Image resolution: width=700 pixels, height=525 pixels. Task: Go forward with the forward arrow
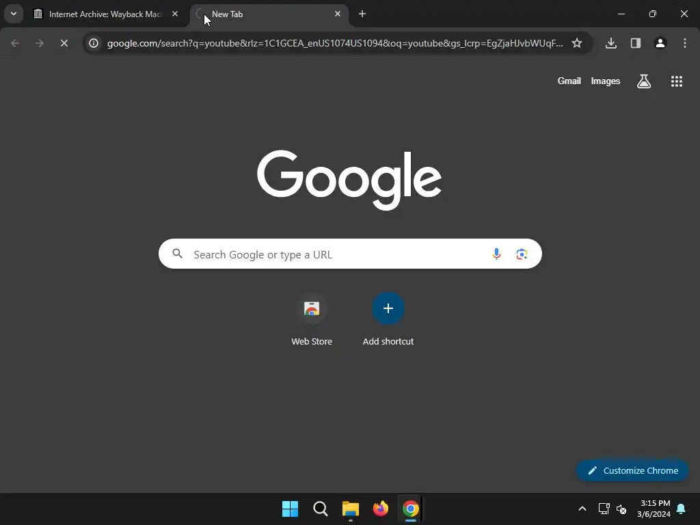40,43
